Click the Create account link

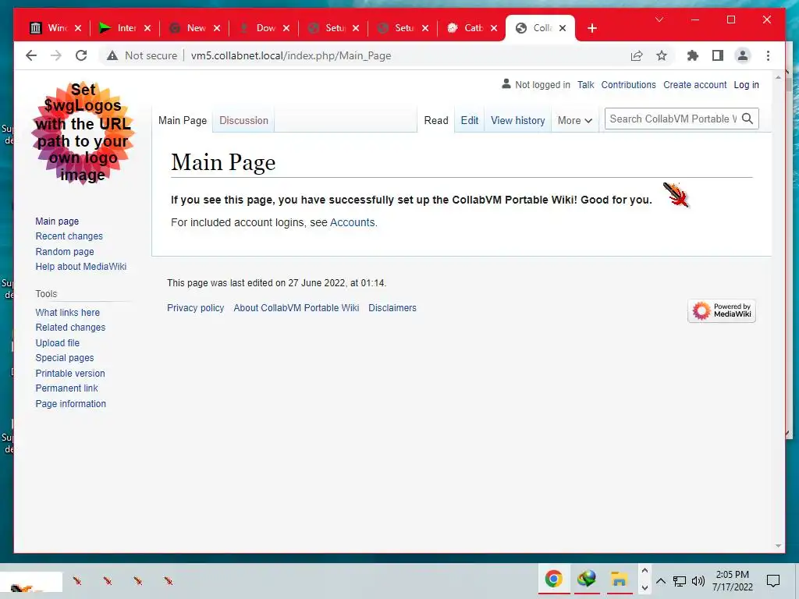694,85
